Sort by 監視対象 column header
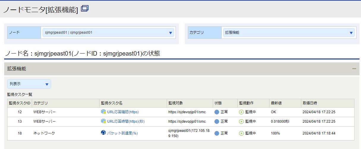Viewport: 361px width, 149px height. click(190, 103)
